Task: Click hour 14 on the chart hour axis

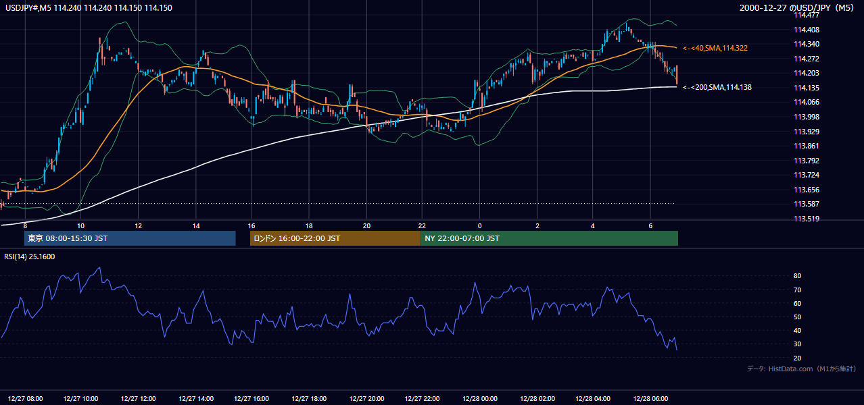Action: point(195,225)
